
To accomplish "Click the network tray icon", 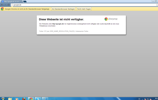I will [148, 99].
